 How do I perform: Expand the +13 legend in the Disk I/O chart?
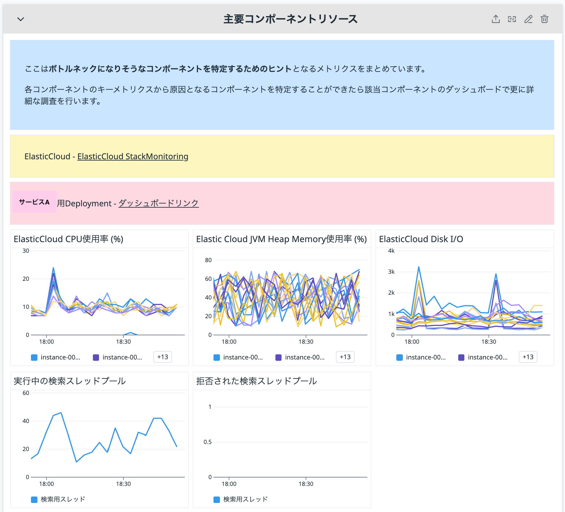[x=528, y=357]
